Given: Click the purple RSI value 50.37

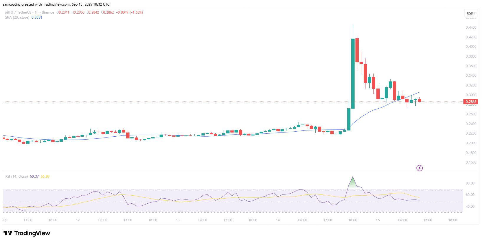Looking at the screenshot, I should tap(34, 176).
